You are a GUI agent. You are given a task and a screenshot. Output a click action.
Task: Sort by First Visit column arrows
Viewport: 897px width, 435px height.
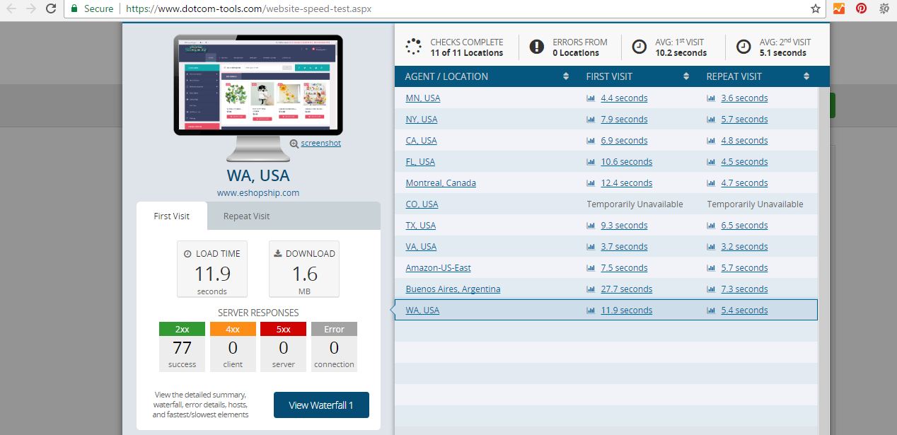686,76
